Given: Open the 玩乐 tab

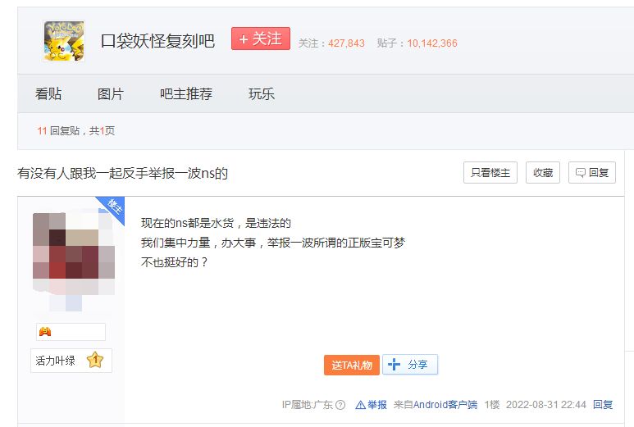Looking at the screenshot, I should point(262,93).
